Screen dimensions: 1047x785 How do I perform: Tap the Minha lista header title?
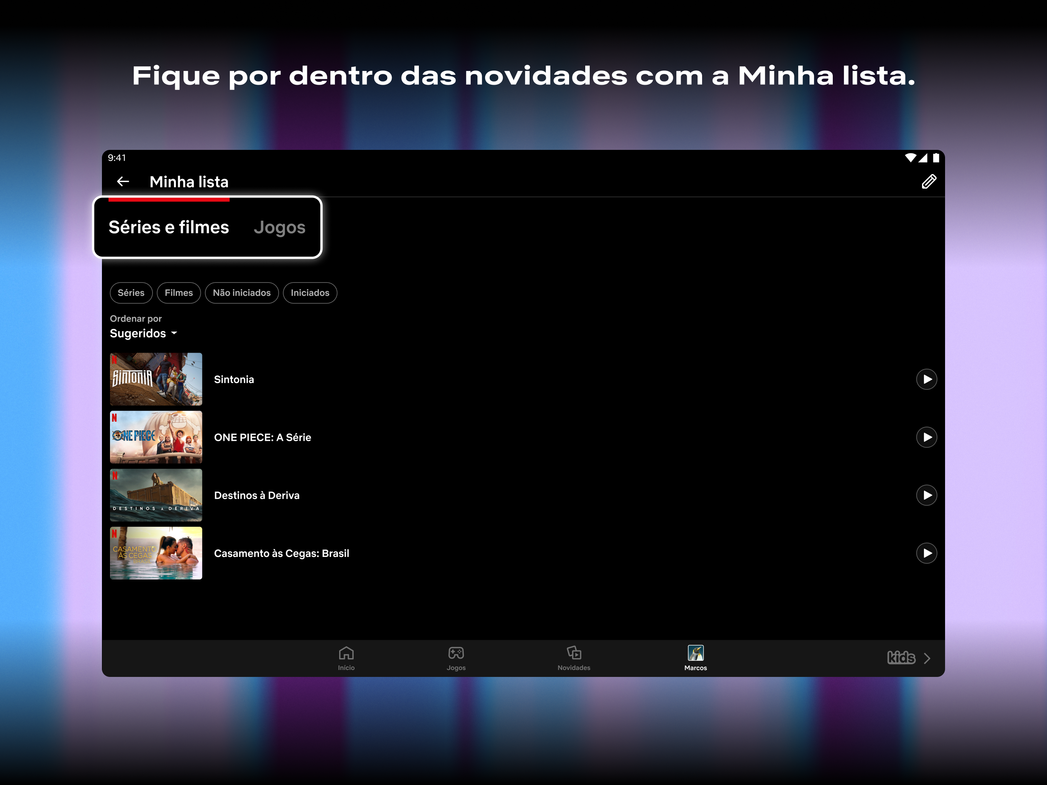coord(189,182)
